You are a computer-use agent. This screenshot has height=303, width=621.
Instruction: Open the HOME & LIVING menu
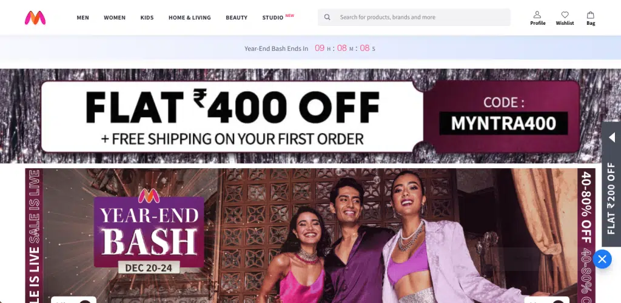tap(190, 18)
